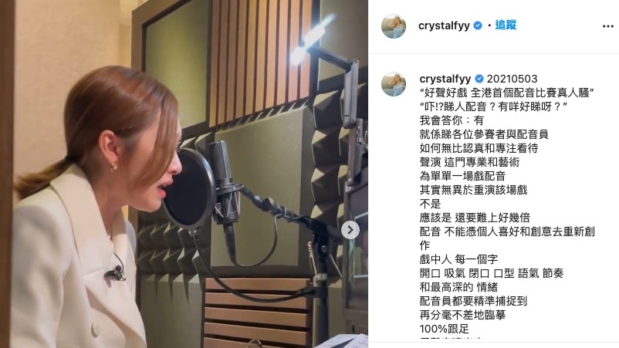Viewport: 619px width, 348px height.
Task: Click the verified badge beside the caption username
Action: [x=479, y=79]
